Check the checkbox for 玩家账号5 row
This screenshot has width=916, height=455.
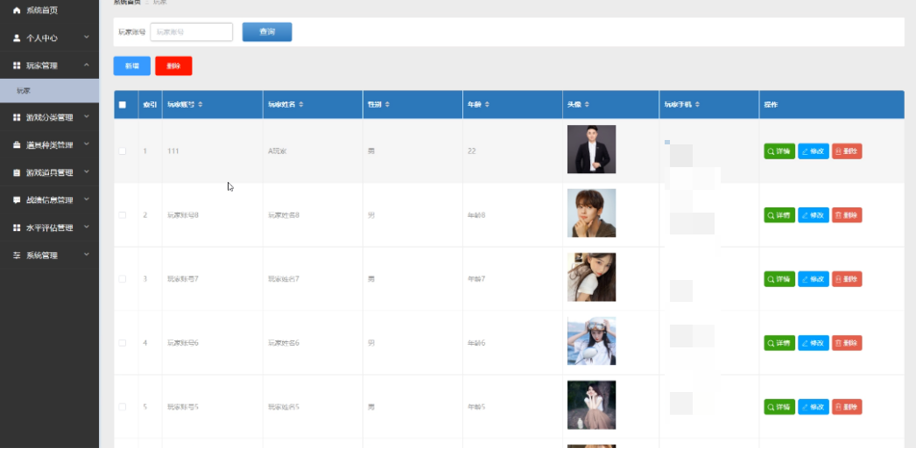(x=122, y=407)
